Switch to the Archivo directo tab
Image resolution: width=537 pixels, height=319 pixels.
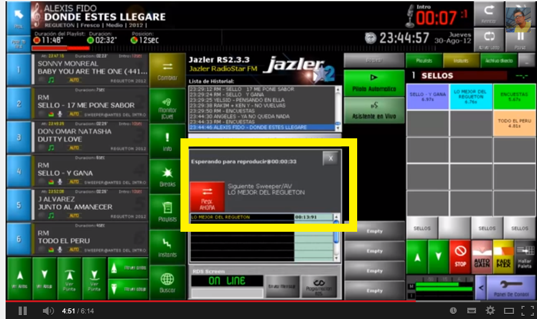498,60
